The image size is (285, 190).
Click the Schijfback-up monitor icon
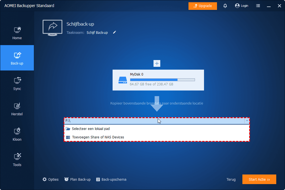(52, 28)
